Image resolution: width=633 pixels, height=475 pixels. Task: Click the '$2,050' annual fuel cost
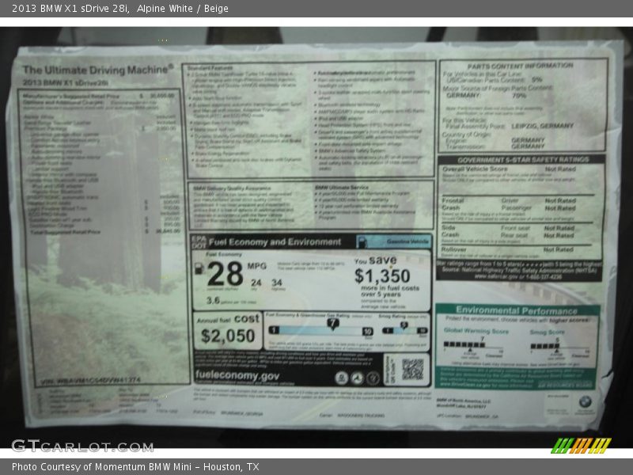pos(228,336)
